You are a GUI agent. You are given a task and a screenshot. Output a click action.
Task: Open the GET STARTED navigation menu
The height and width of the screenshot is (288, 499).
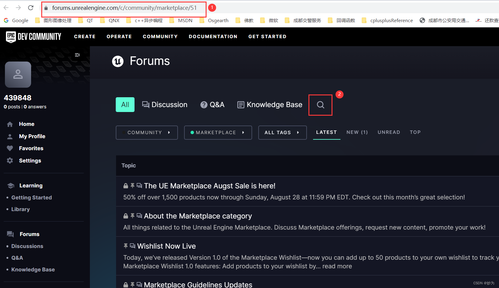tap(268, 37)
